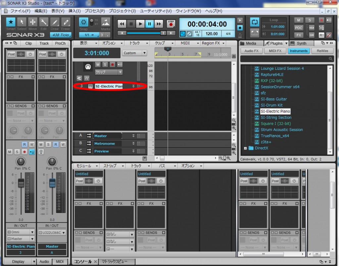Pick the Edit tool
The width and height of the screenshot is (339, 266).
[x=43, y=22]
